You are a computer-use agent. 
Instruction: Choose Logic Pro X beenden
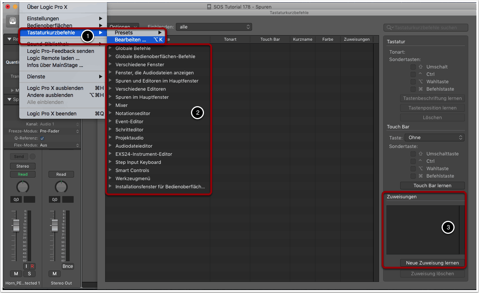tap(63, 114)
